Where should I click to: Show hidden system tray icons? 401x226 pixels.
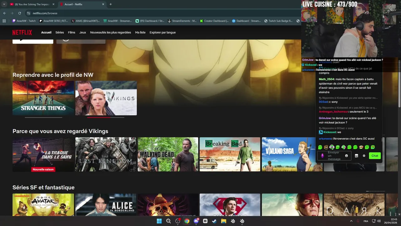[x=351, y=221]
